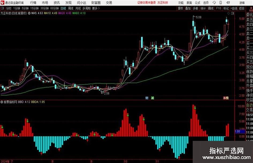Click the 标记 button

[226, 8]
